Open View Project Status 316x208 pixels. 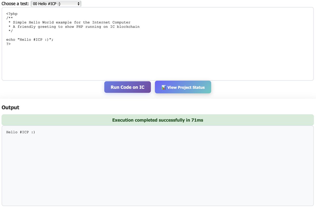click(x=183, y=87)
